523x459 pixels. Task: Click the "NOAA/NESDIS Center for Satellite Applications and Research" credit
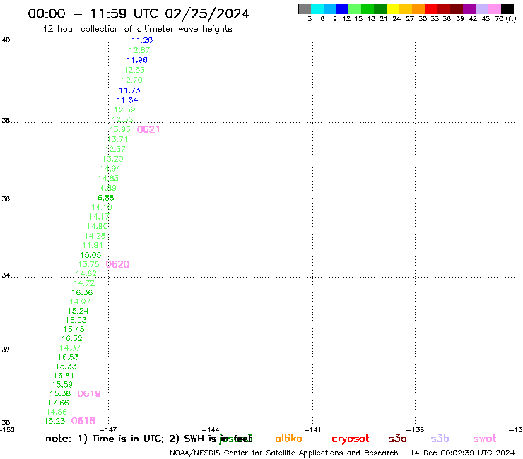tap(284, 453)
